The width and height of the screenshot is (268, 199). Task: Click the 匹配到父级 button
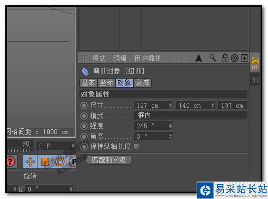coord(109,160)
